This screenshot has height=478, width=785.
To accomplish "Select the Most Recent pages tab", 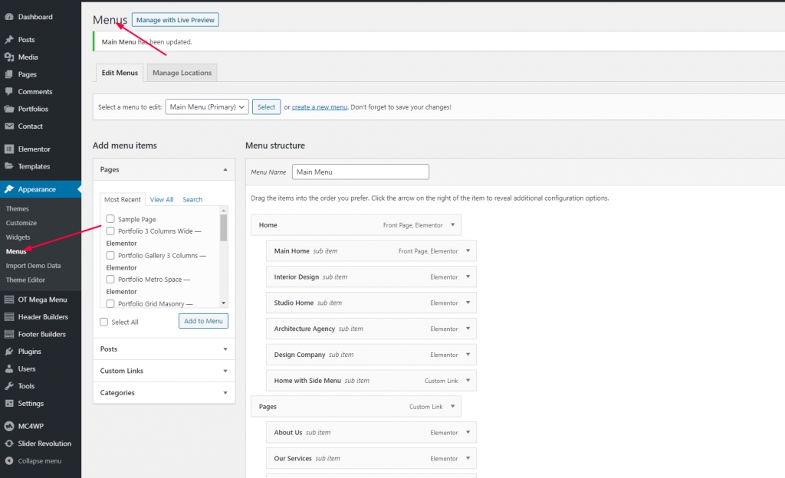I will (123, 199).
